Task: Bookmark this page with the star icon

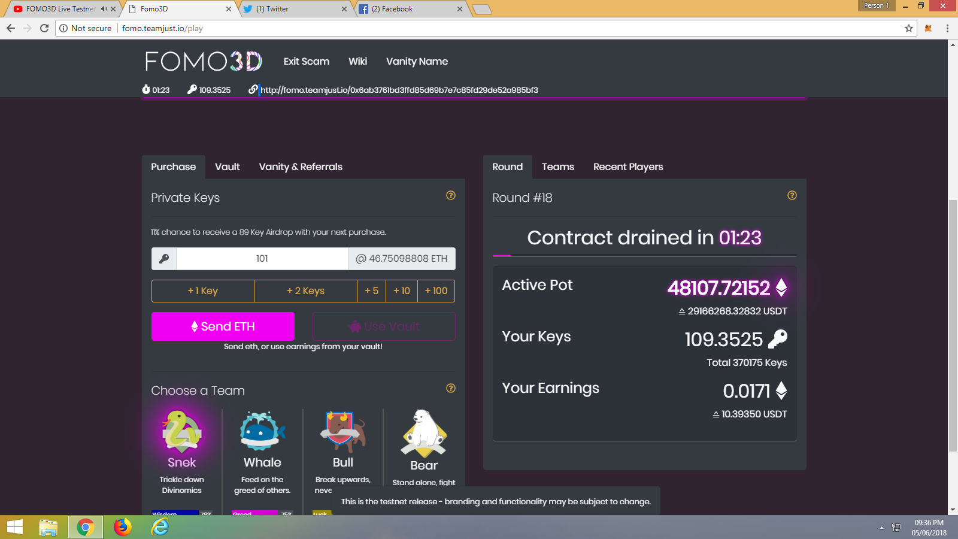Action: [x=909, y=28]
